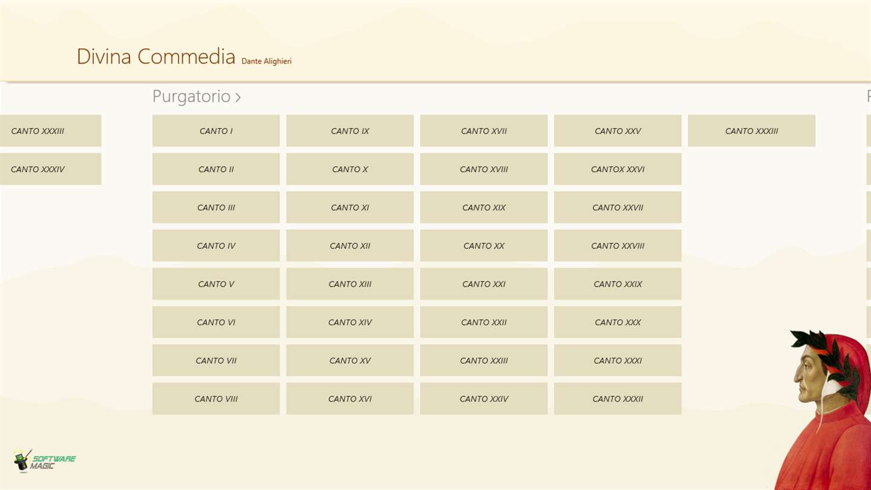Click the Software Magic logo
Viewport: 871px width, 490px height.
pos(44,461)
